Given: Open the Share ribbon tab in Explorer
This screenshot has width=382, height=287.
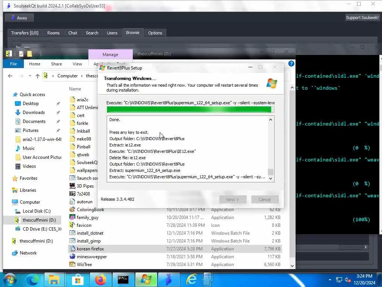Looking at the screenshot, I should click(x=56, y=64).
